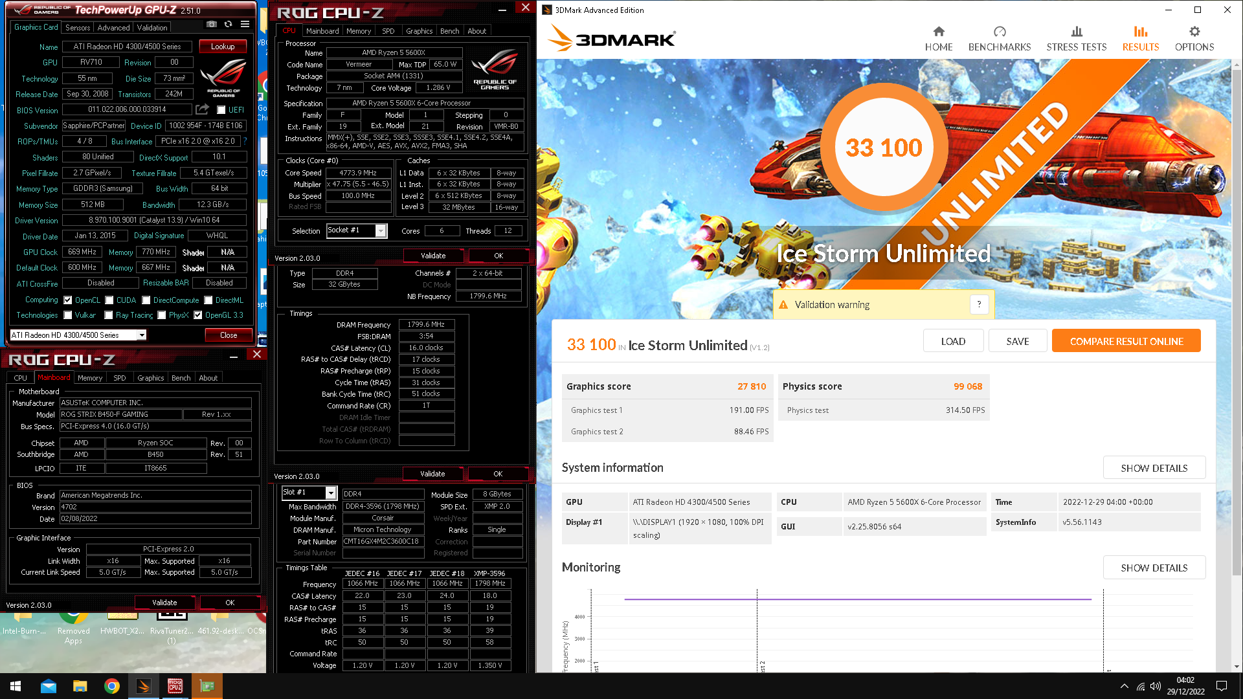The width and height of the screenshot is (1243, 699).
Task: Open Validation tab in GPU-Z
Action: click(152, 28)
